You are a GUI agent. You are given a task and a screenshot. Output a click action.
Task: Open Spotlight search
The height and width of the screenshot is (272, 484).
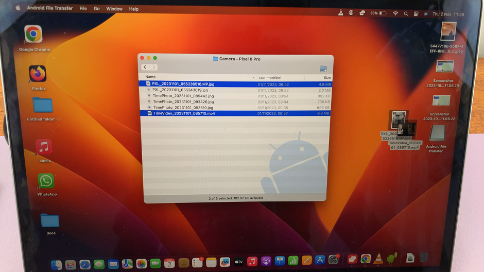click(x=406, y=14)
